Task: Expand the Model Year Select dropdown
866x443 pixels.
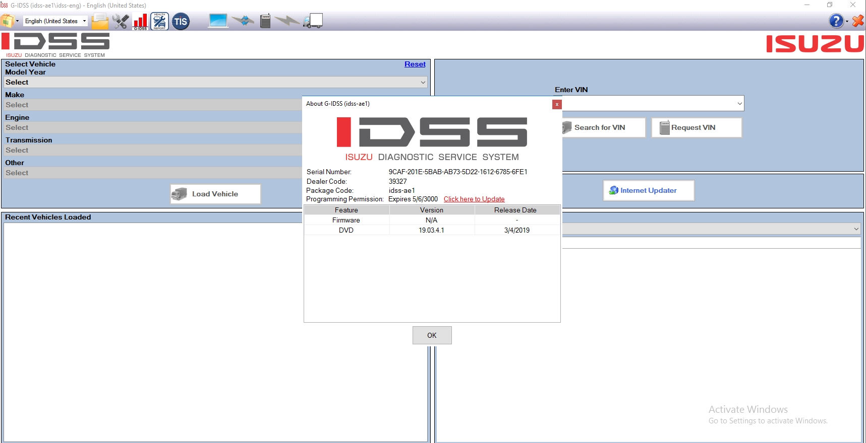Action: [423, 82]
